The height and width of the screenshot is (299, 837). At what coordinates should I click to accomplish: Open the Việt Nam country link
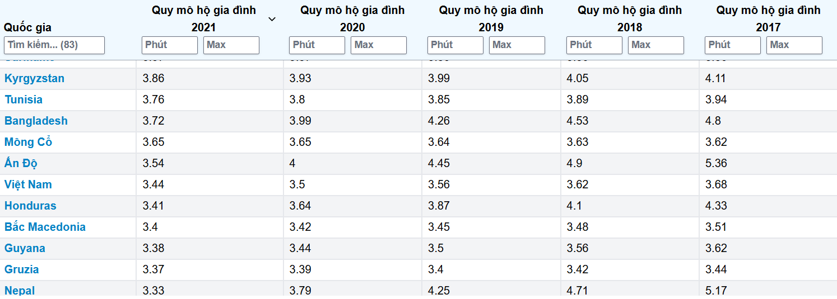[28, 184]
